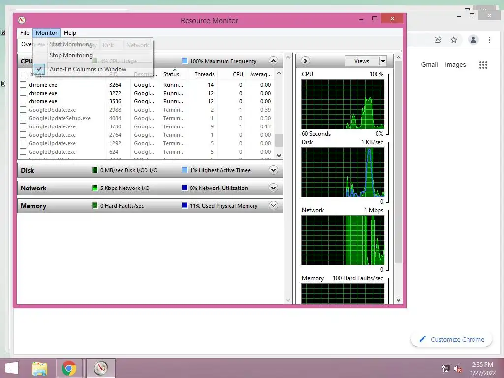Check the GoogleUpdate.exe PID 2764 checkbox

[x=23, y=135]
